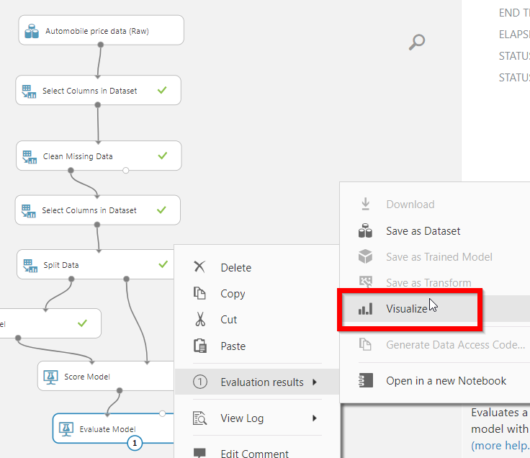Click the scissors Cut icon

pos(200,319)
